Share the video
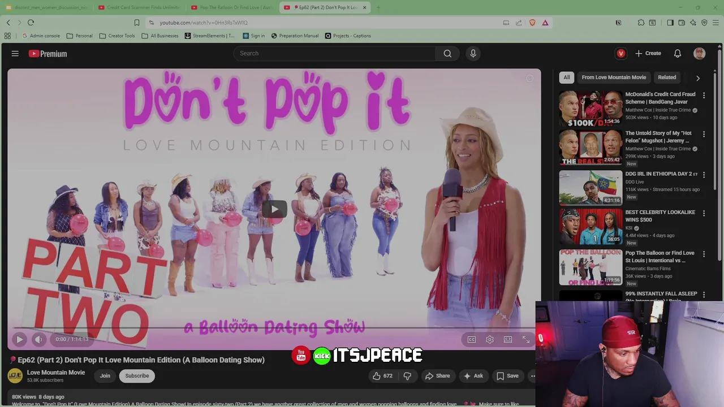The height and width of the screenshot is (407, 724). tap(437, 375)
